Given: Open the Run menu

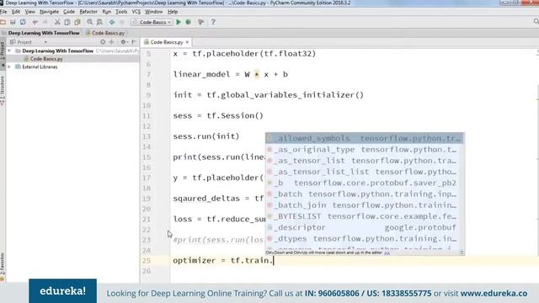Looking at the screenshot, I should pyautogui.click(x=107, y=12).
